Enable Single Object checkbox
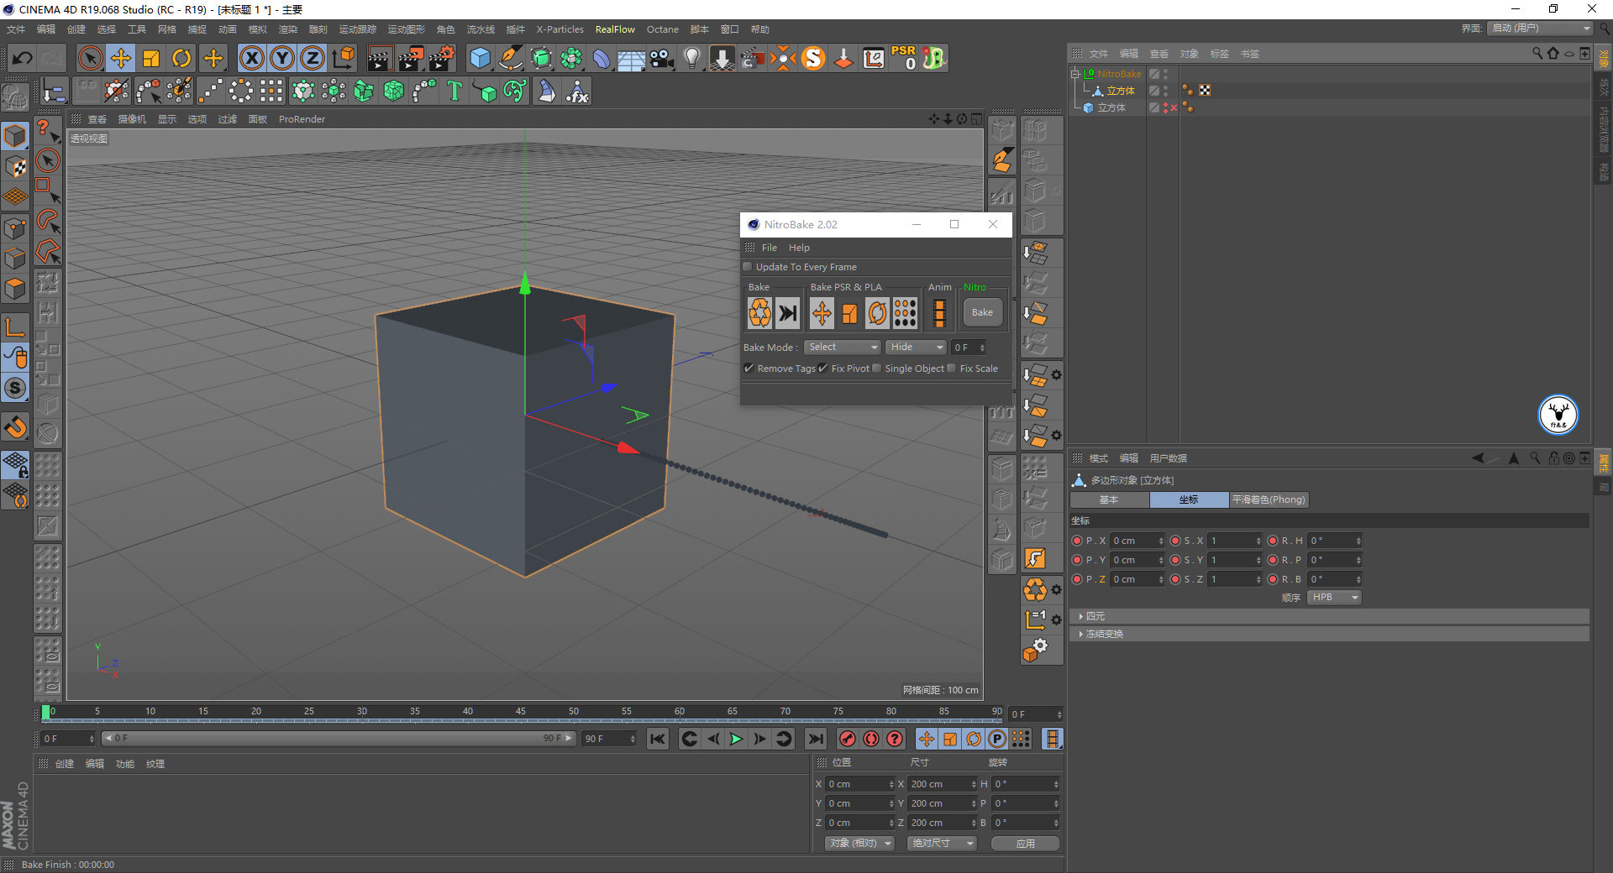 pyautogui.click(x=877, y=369)
